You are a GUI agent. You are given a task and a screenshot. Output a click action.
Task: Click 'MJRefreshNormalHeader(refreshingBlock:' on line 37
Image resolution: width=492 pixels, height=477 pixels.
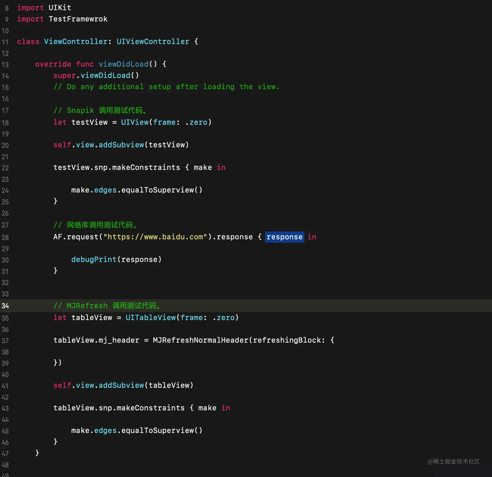(239, 340)
